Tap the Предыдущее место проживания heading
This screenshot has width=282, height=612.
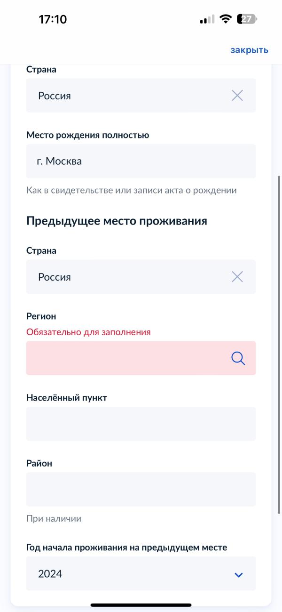click(117, 221)
